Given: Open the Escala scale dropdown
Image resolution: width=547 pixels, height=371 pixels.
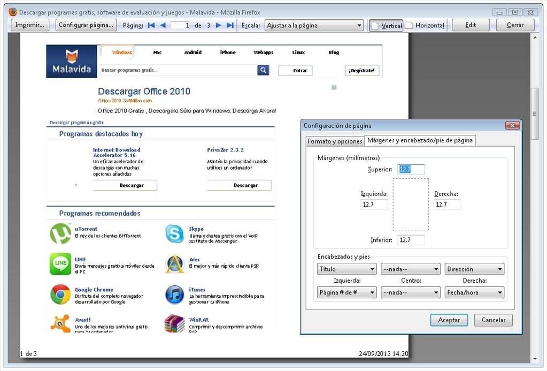Looking at the screenshot, I should (x=314, y=26).
